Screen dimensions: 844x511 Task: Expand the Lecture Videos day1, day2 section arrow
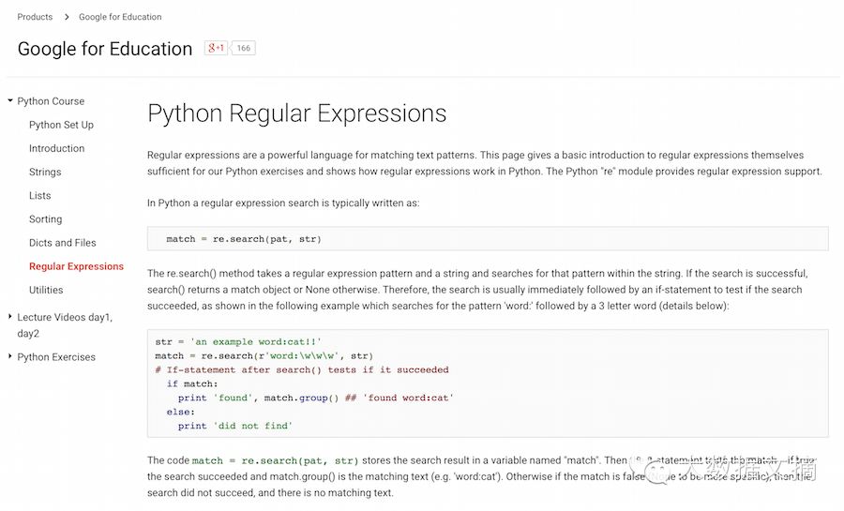[10, 317]
